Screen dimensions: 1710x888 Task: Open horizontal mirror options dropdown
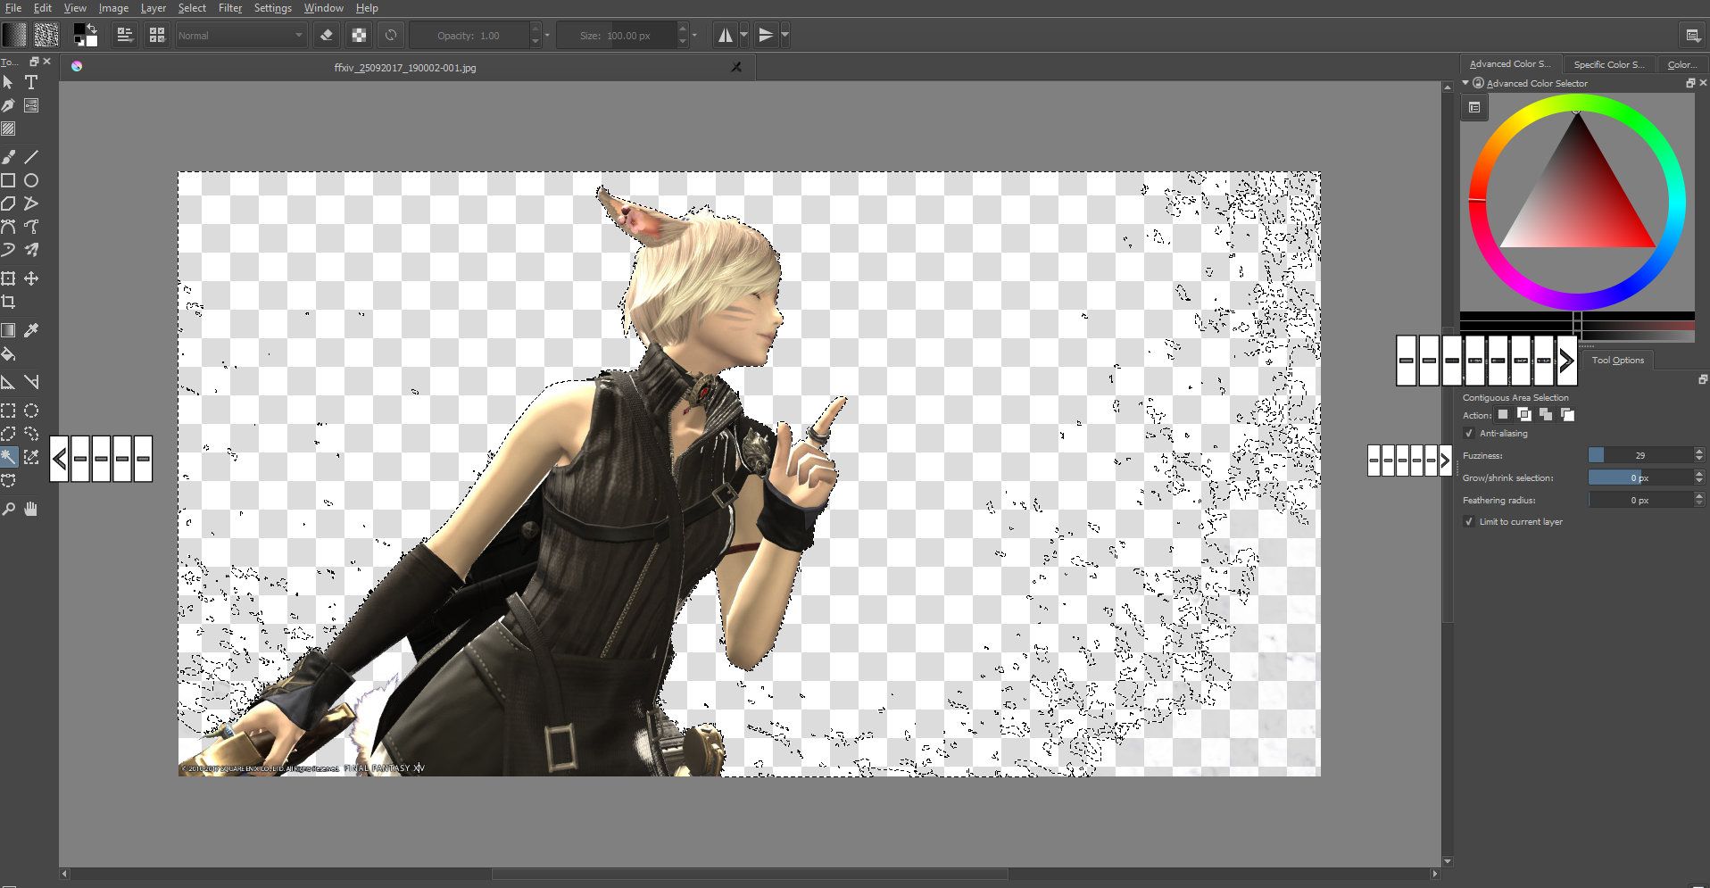[x=744, y=36]
